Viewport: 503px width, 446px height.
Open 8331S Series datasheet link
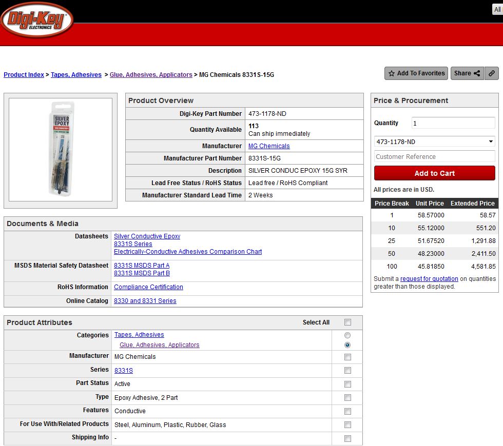point(133,244)
